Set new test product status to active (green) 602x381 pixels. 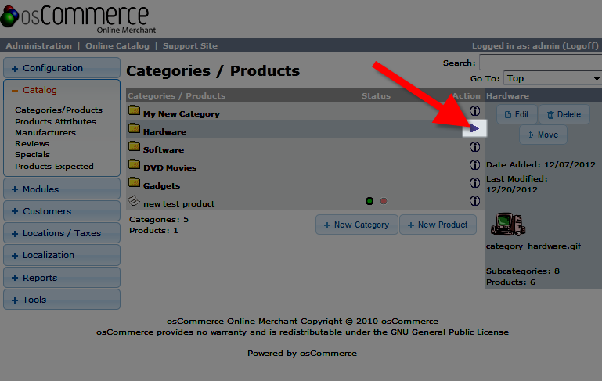pyautogui.click(x=369, y=201)
